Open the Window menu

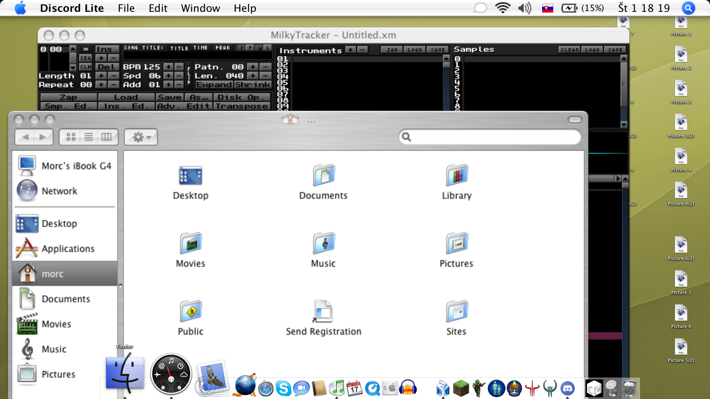200,8
